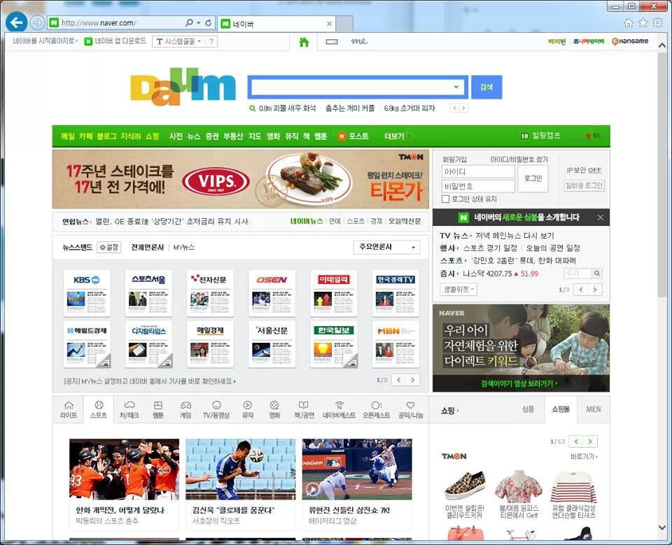Go to the next page of the TV 뉴스 panel
Screen dimensions: 672x545
tap(595, 290)
